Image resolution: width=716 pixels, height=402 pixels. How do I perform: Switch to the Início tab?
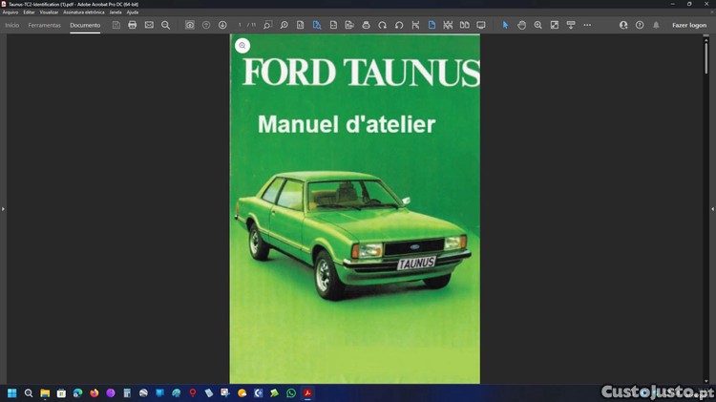pyautogui.click(x=12, y=25)
